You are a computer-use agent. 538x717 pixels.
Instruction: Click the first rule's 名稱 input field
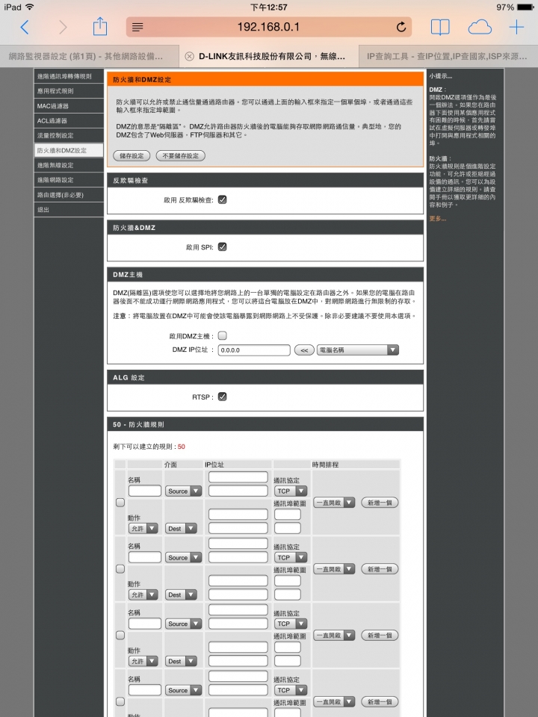144,491
